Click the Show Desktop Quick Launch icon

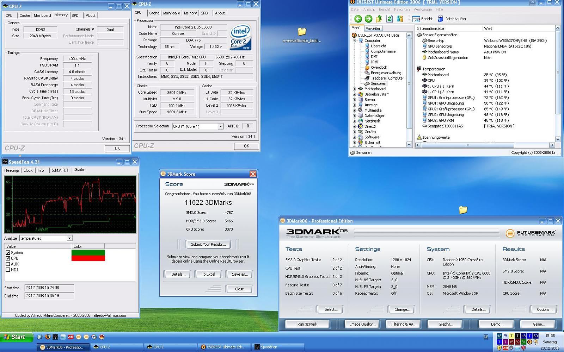click(40, 337)
